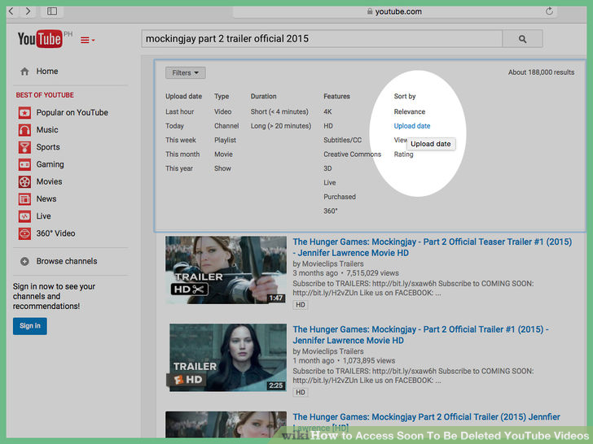Click the 360° Video icon
This screenshot has width=593, height=444.
(x=24, y=233)
